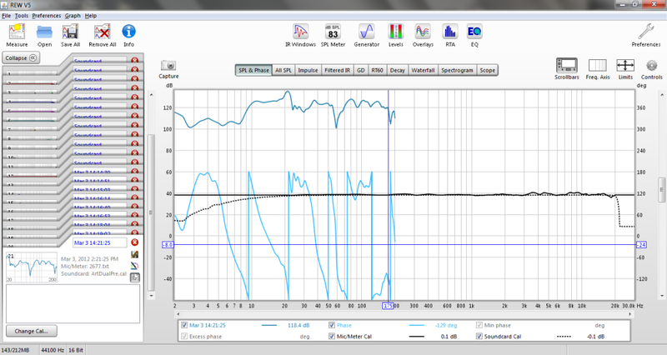
Task: Open a measurement file
Action: click(44, 35)
